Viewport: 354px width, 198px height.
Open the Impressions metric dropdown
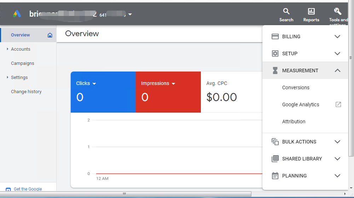(173, 84)
